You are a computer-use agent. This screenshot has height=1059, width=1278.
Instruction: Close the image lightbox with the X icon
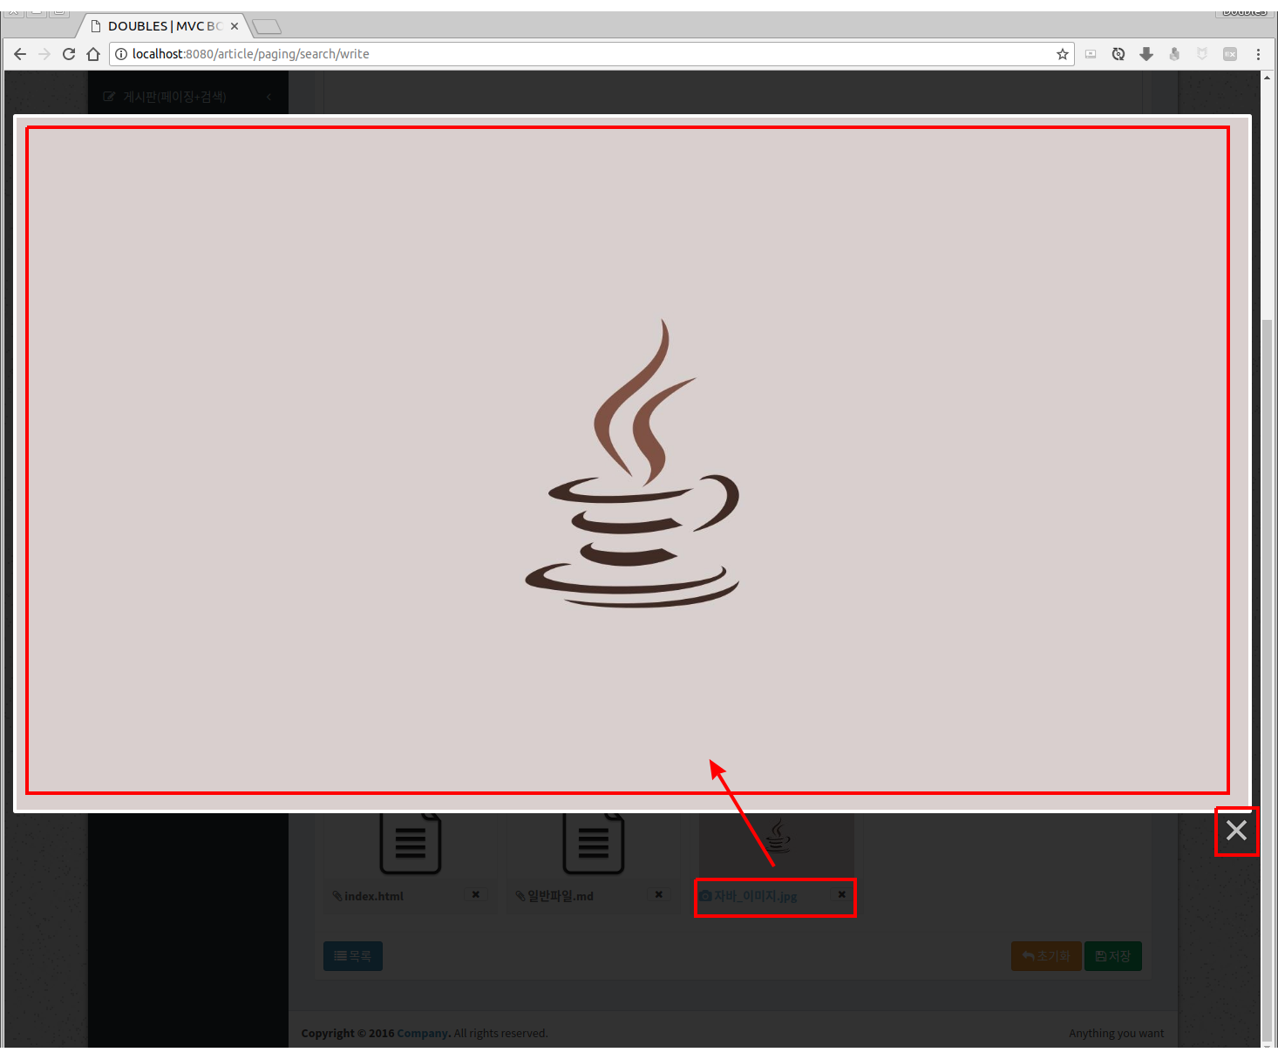pyautogui.click(x=1236, y=831)
